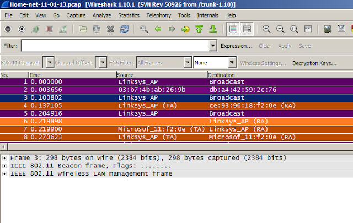Toggle auto scroll in live capture
Viewport: 353px width, 223px height.
tap(247, 29)
